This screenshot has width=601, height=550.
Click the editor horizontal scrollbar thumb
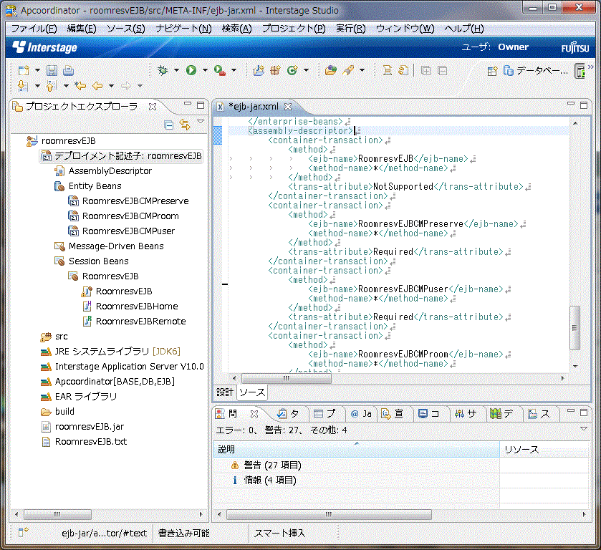tap(287, 378)
